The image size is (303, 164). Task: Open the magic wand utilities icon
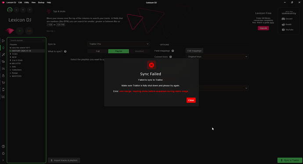(3, 55)
